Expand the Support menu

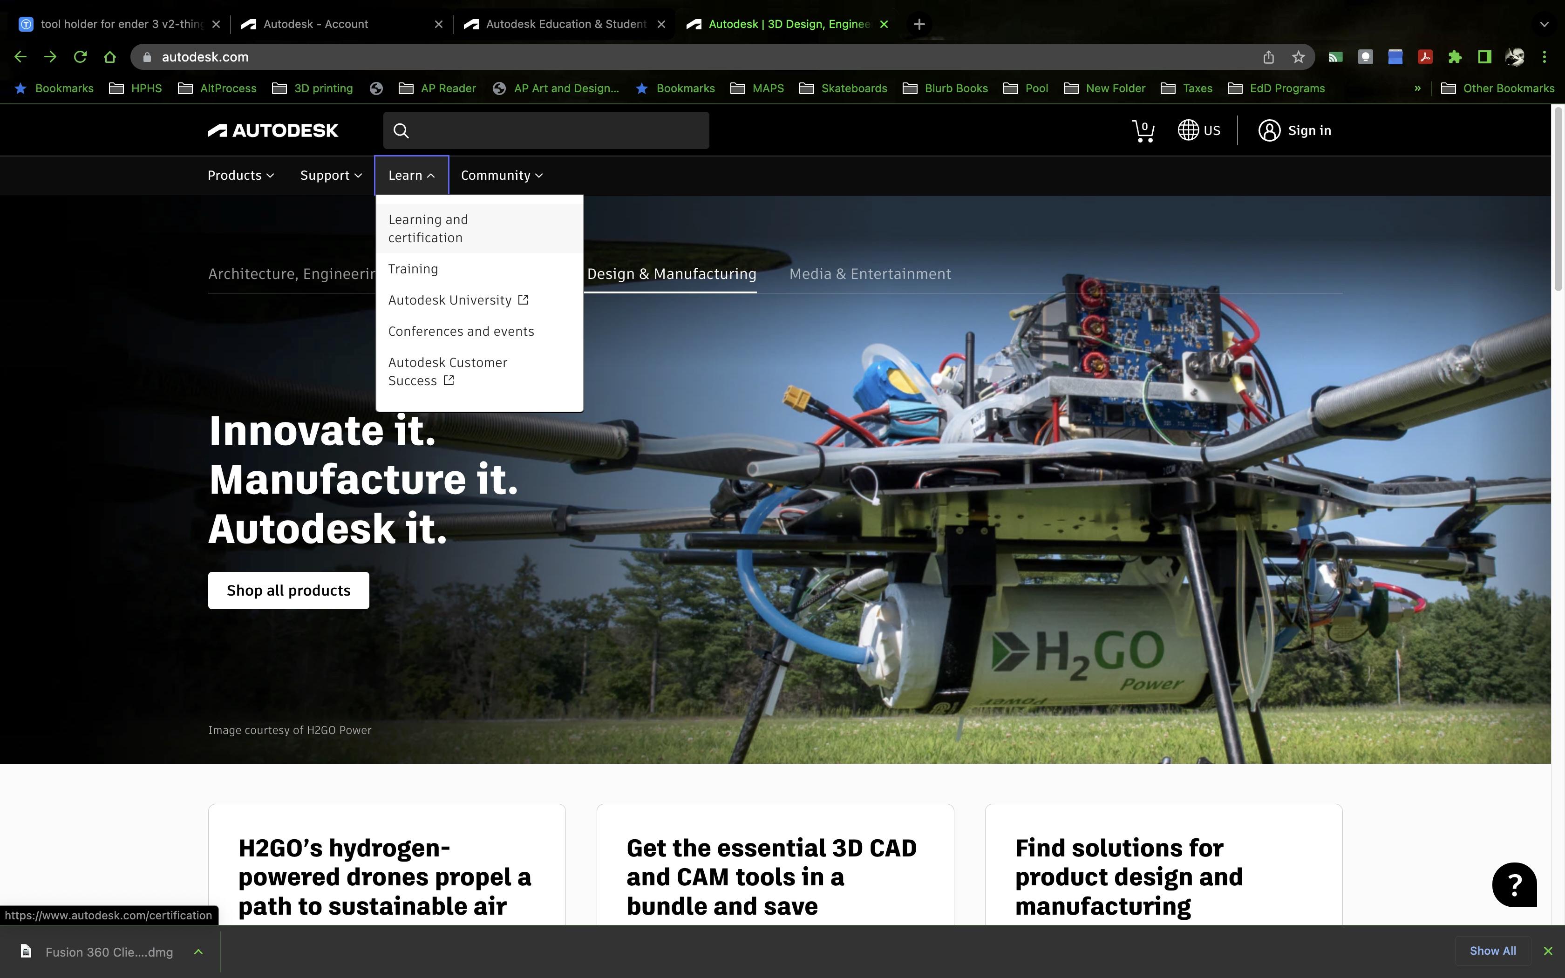pyautogui.click(x=330, y=175)
